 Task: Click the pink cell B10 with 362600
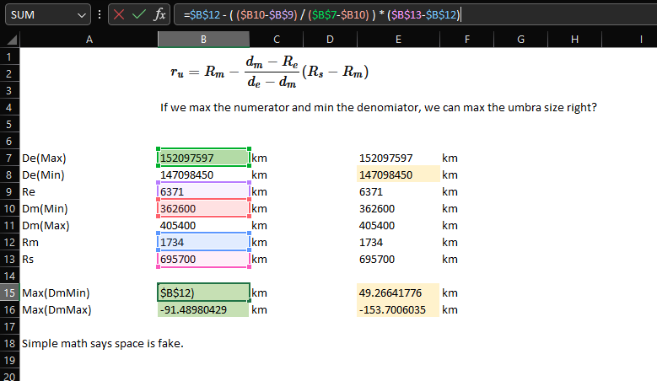(x=203, y=208)
